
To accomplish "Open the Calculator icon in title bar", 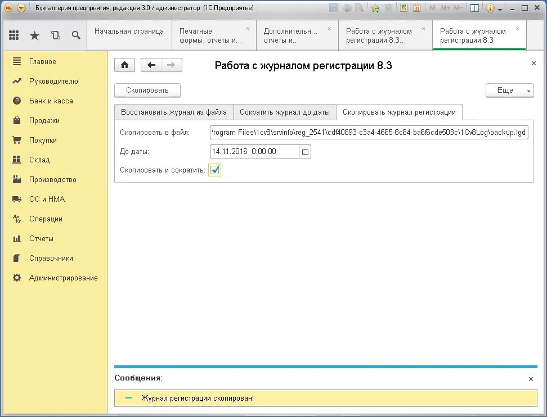I will 403,8.
